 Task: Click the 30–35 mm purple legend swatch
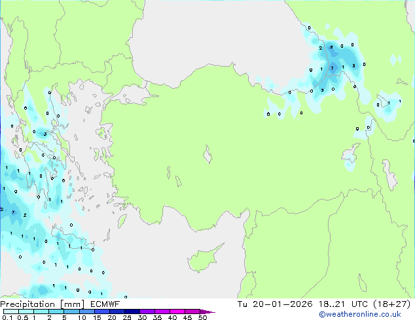[x=147, y=312]
